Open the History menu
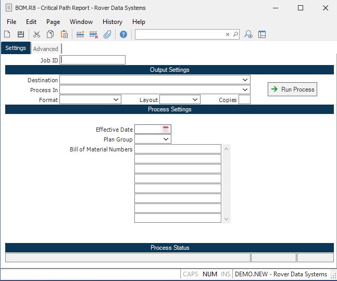The width and height of the screenshot is (337, 281). [x=113, y=22]
